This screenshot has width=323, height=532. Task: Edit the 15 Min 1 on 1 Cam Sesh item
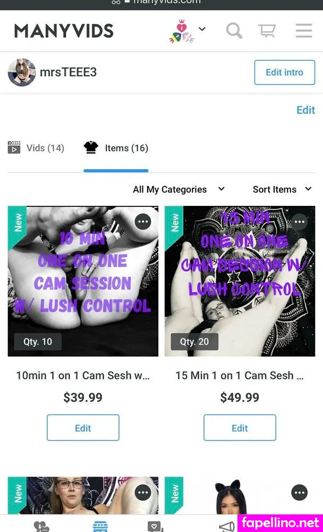point(240,428)
